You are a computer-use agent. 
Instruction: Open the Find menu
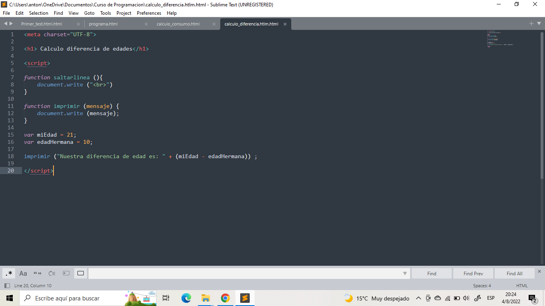pyautogui.click(x=58, y=13)
